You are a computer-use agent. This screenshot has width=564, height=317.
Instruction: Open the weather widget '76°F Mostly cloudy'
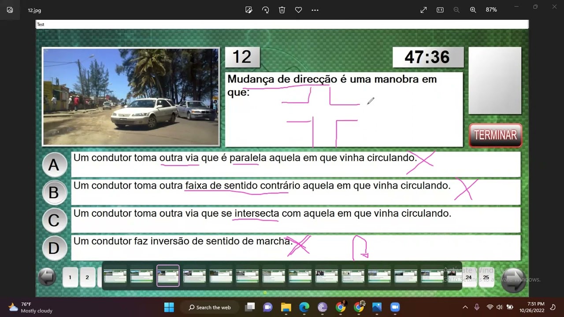31,307
